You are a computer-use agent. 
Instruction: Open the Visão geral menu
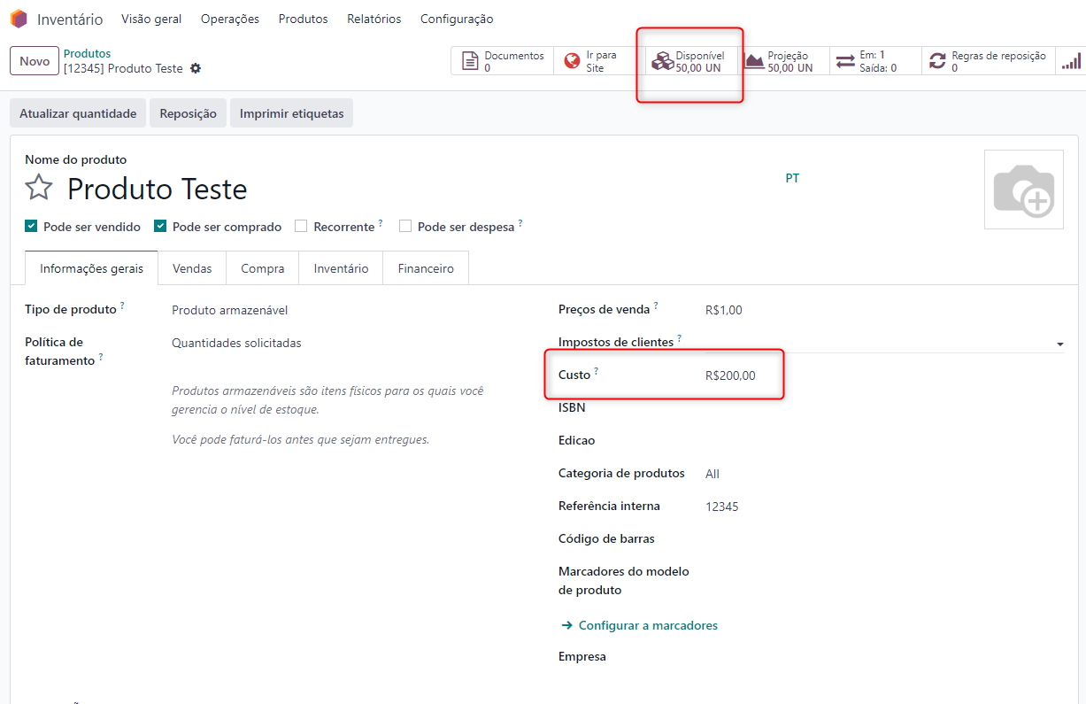(x=151, y=19)
